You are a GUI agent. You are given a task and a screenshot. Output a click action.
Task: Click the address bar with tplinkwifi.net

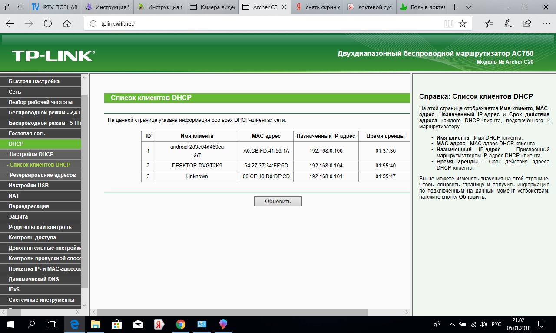tap(261, 24)
